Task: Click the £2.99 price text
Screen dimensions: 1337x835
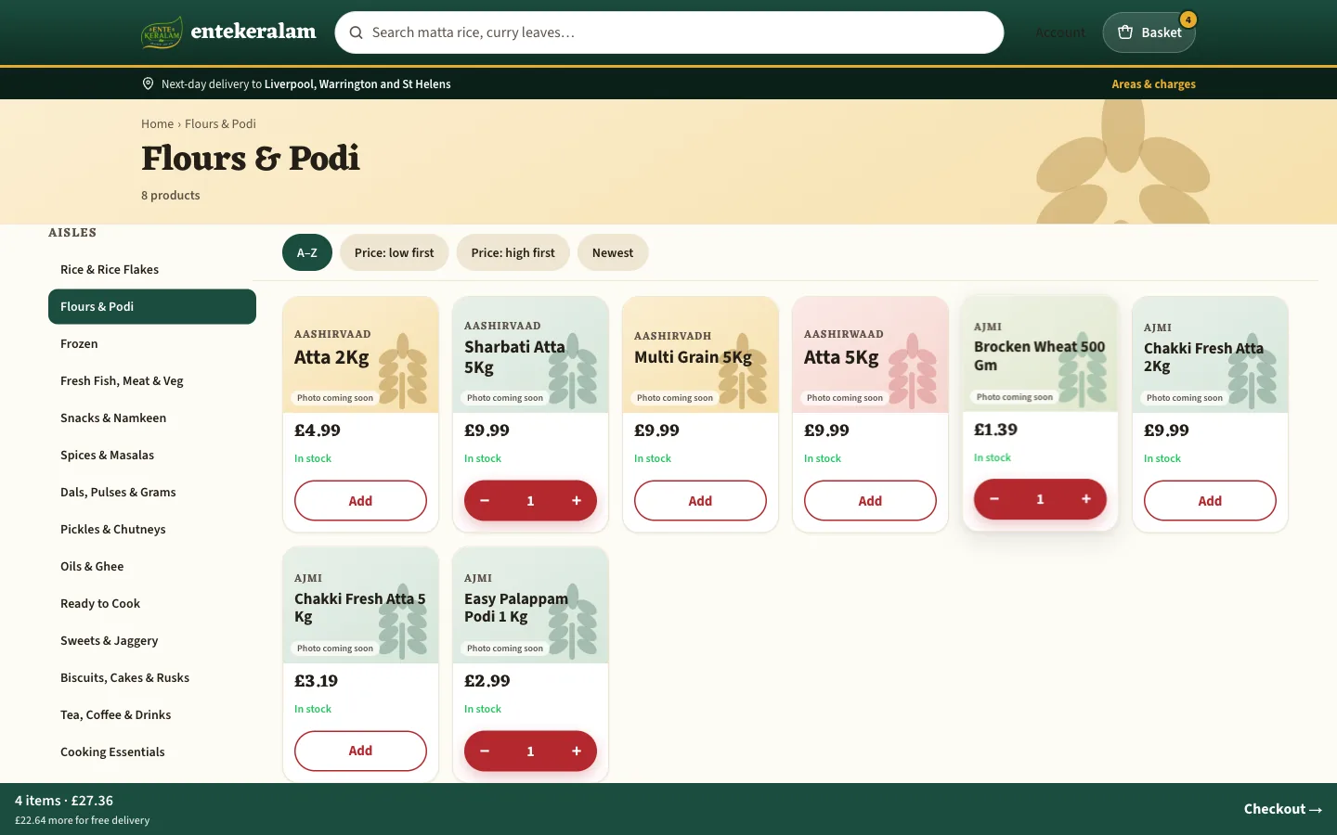Action: point(487,681)
